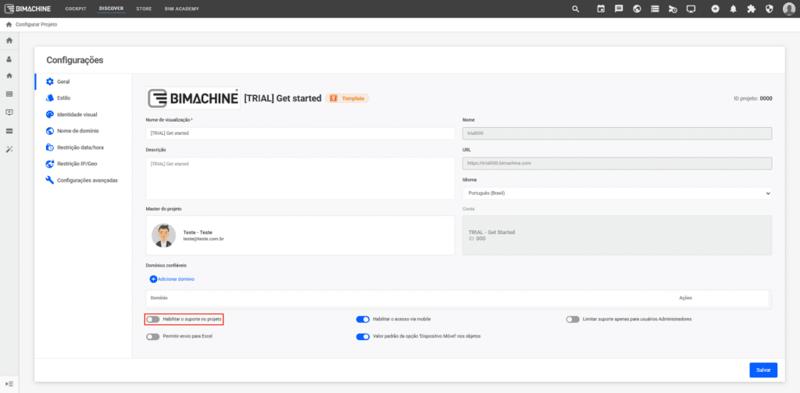This screenshot has width=800, height=393.
Task: Toggle 'Limitar suporte apenas para usuários Administradores'
Action: coord(573,319)
